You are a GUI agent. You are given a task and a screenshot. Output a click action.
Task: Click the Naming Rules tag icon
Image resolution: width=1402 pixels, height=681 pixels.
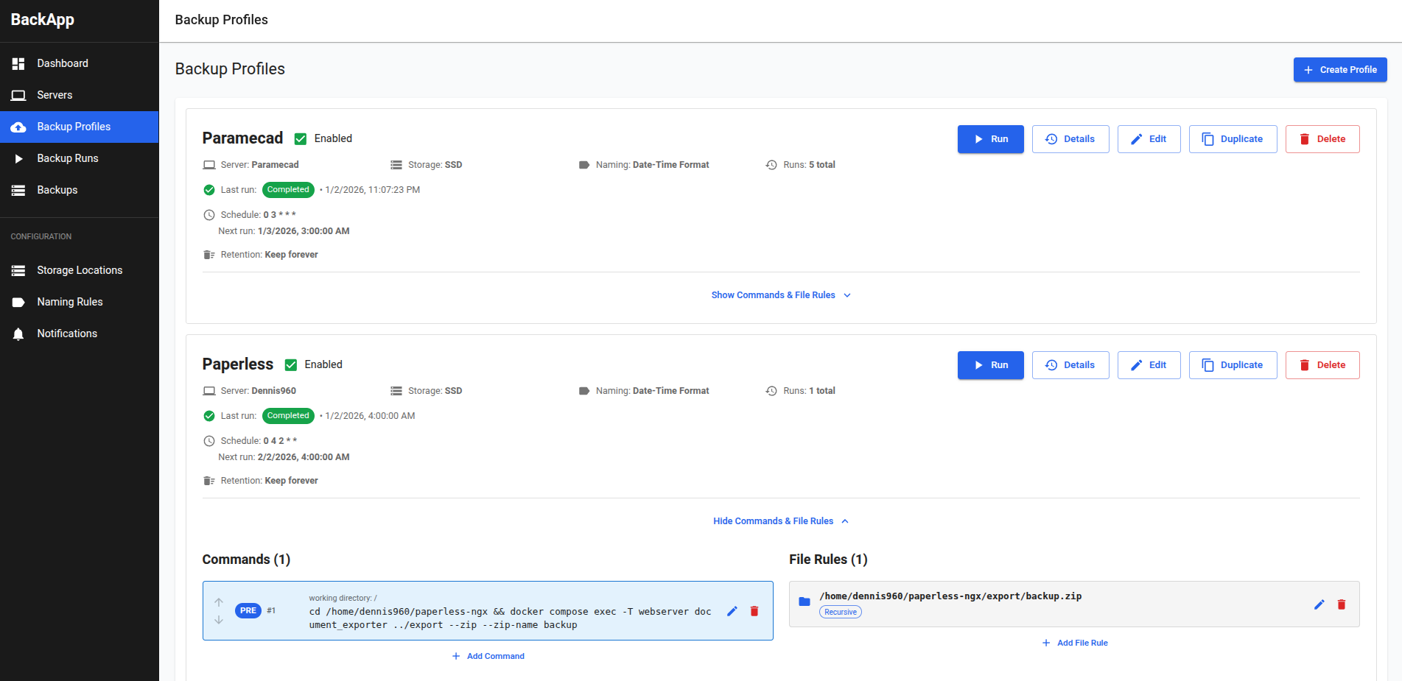tap(18, 302)
